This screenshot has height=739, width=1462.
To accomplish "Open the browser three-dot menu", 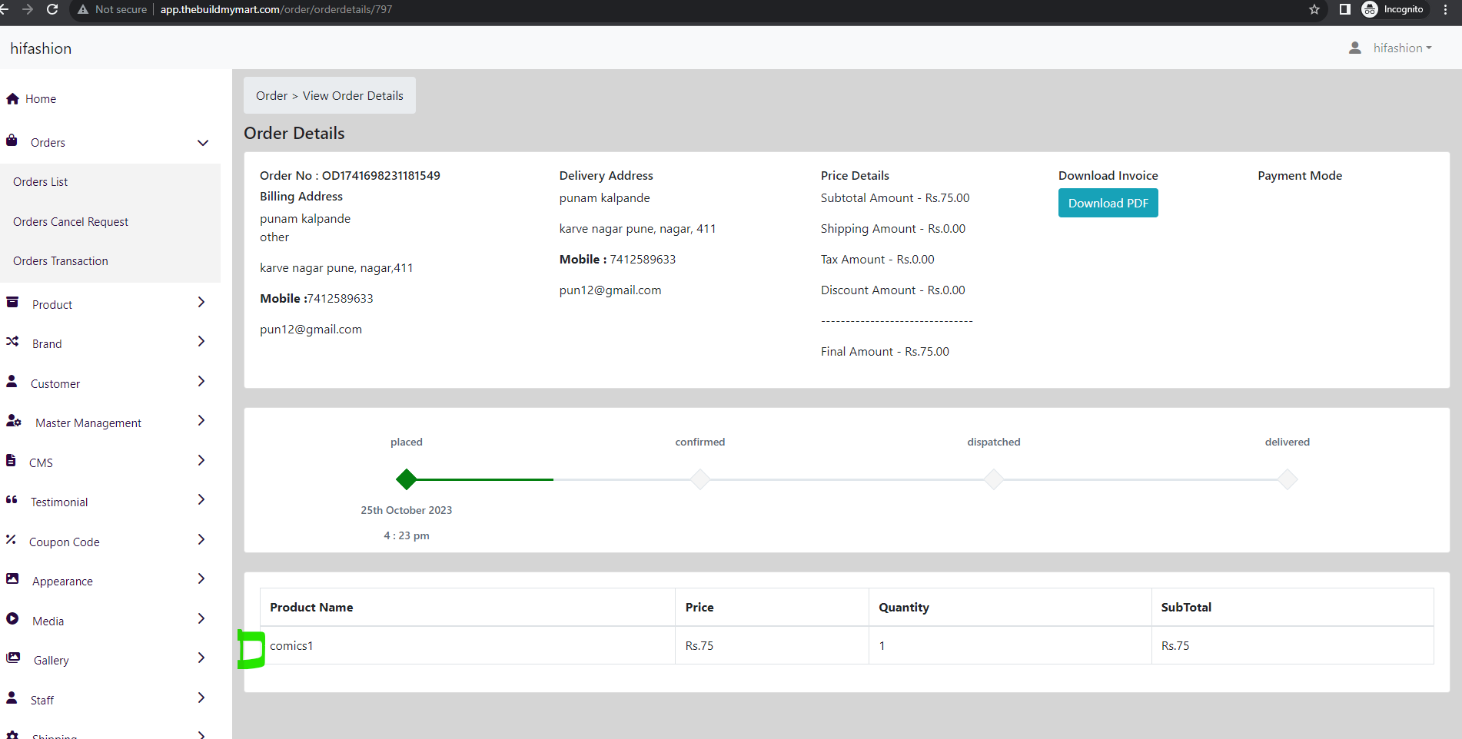I will (x=1446, y=9).
